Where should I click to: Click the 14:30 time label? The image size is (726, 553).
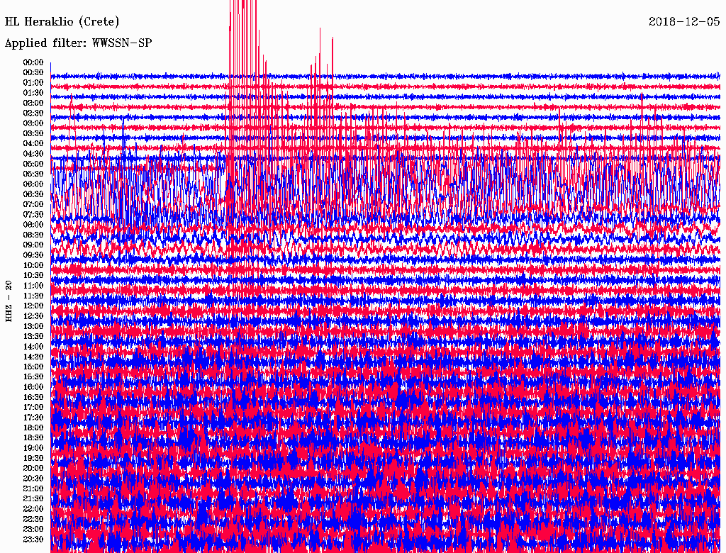pyautogui.click(x=33, y=357)
